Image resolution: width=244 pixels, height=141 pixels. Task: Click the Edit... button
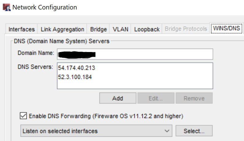[x=156, y=98]
